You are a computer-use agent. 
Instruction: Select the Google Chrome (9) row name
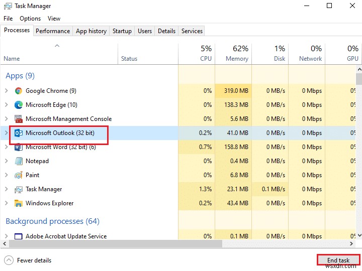click(51, 91)
